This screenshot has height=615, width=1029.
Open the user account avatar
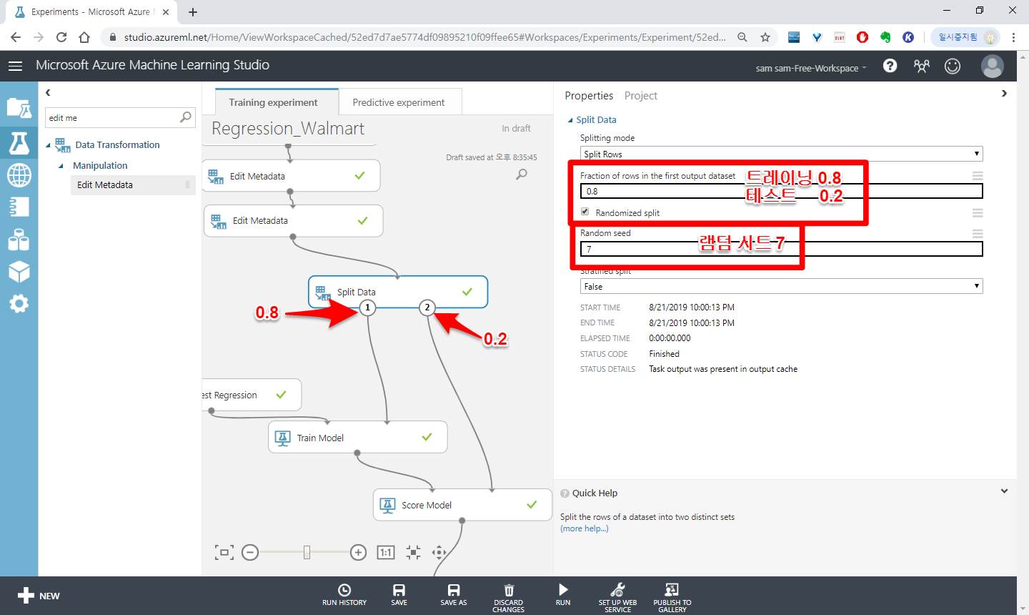992,66
